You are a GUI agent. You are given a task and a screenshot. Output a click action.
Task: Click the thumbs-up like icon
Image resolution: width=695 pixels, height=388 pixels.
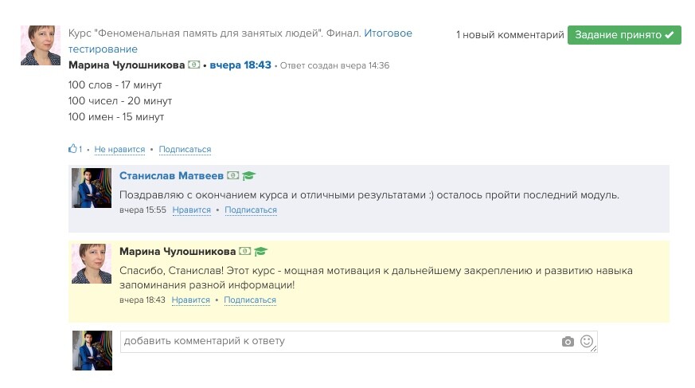tap(72, 148)
